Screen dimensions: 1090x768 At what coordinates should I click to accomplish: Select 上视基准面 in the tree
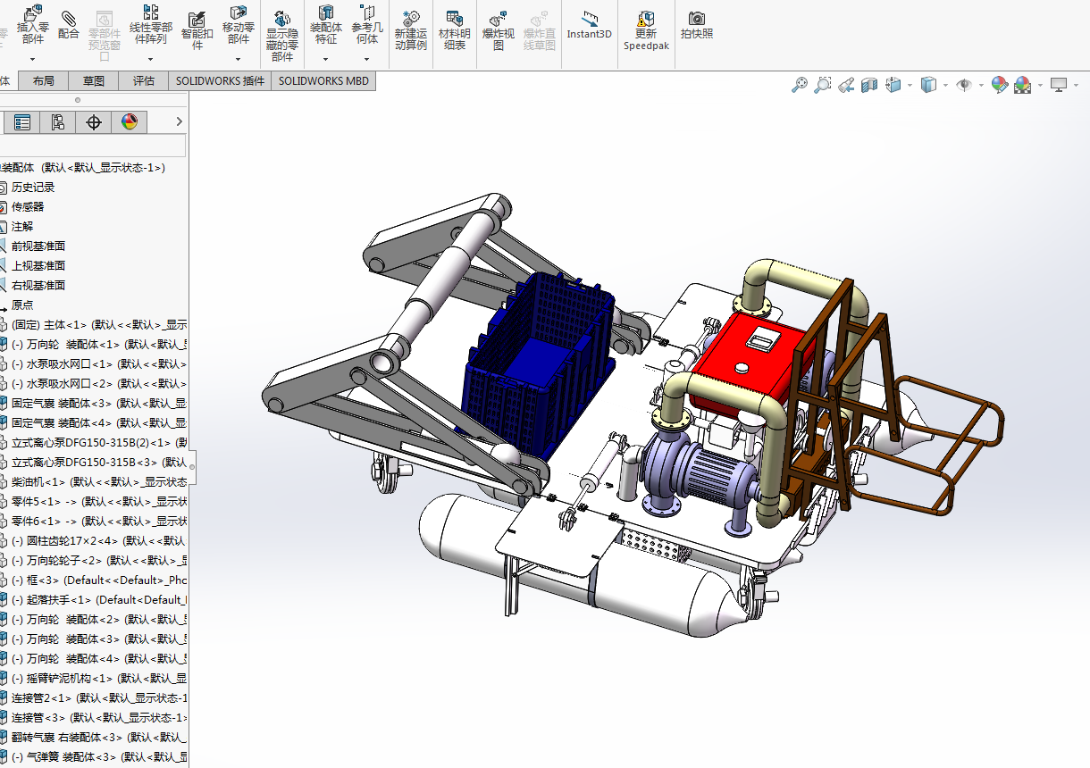pos(38,265)
